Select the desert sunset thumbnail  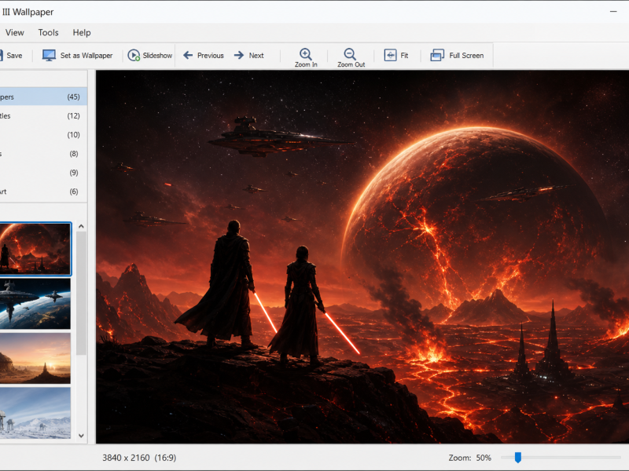tap(35, 359)
